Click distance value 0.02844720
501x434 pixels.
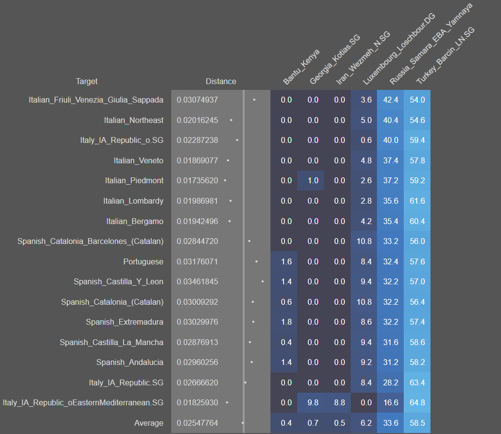pos(197,242)
